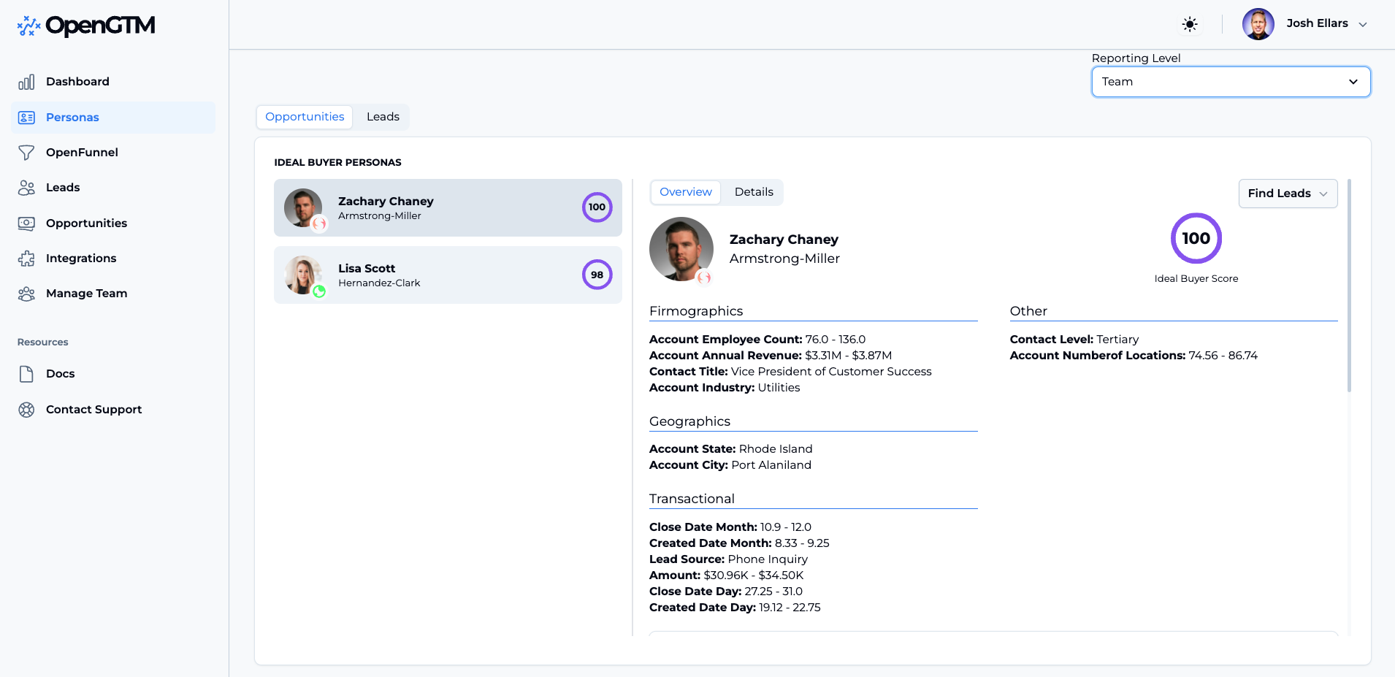Screen dimensions: 1395x677
Task: Click the OpenFunnel funnel icon
Action: [x=26, y=153]
